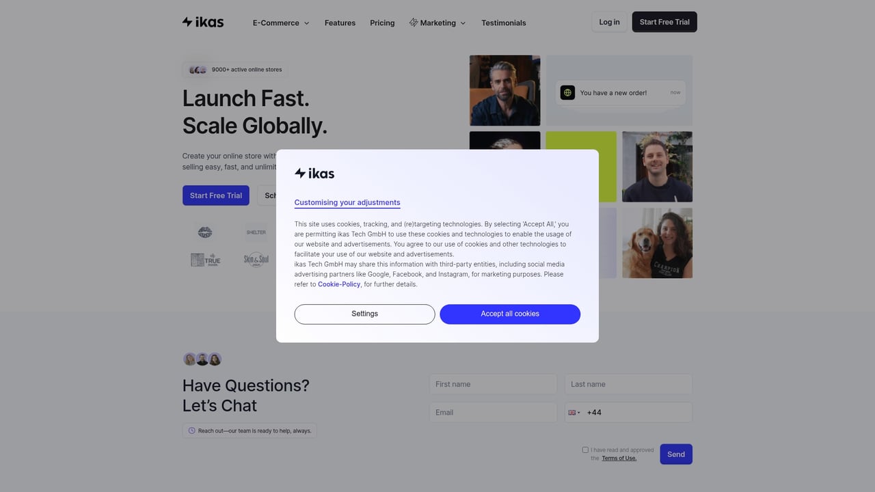
Task: Click the Skin & Soul brand logo
Action: click(x=256, y=260)
